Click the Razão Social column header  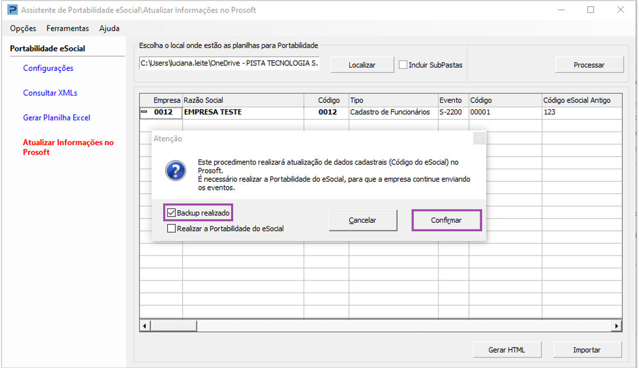[x=243, y=100]
